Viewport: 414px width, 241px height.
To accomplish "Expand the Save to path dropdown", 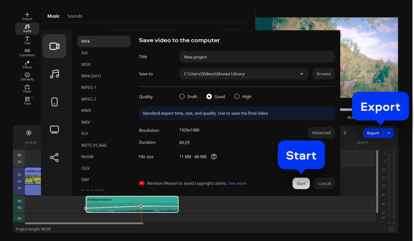I will [x=302, y=74].
